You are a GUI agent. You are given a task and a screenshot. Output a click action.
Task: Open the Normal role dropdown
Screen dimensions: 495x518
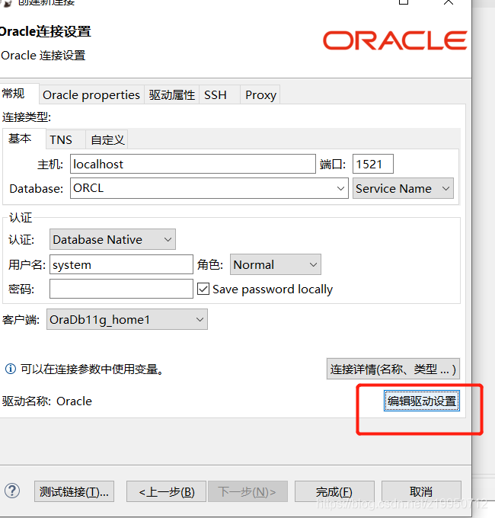pyautogui.click(x=276, y=264)
